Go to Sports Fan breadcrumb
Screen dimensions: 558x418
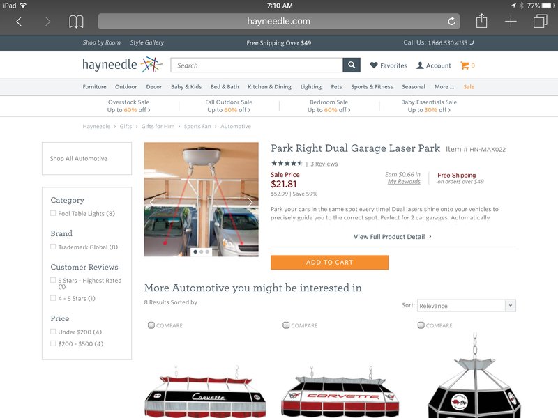coord(197,126)
